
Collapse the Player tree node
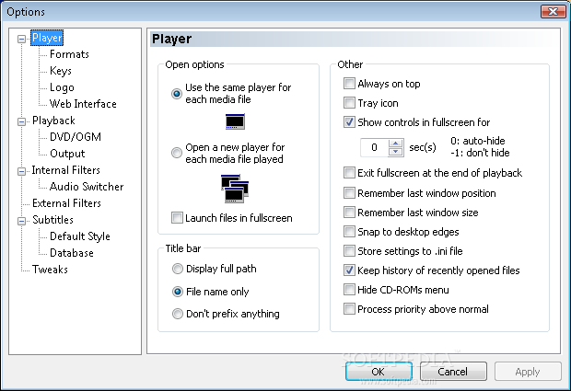coord(21,39)
